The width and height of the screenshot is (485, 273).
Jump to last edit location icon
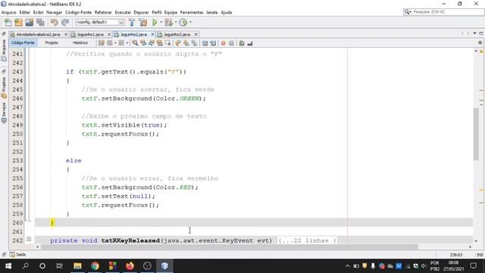coord(101,43)
